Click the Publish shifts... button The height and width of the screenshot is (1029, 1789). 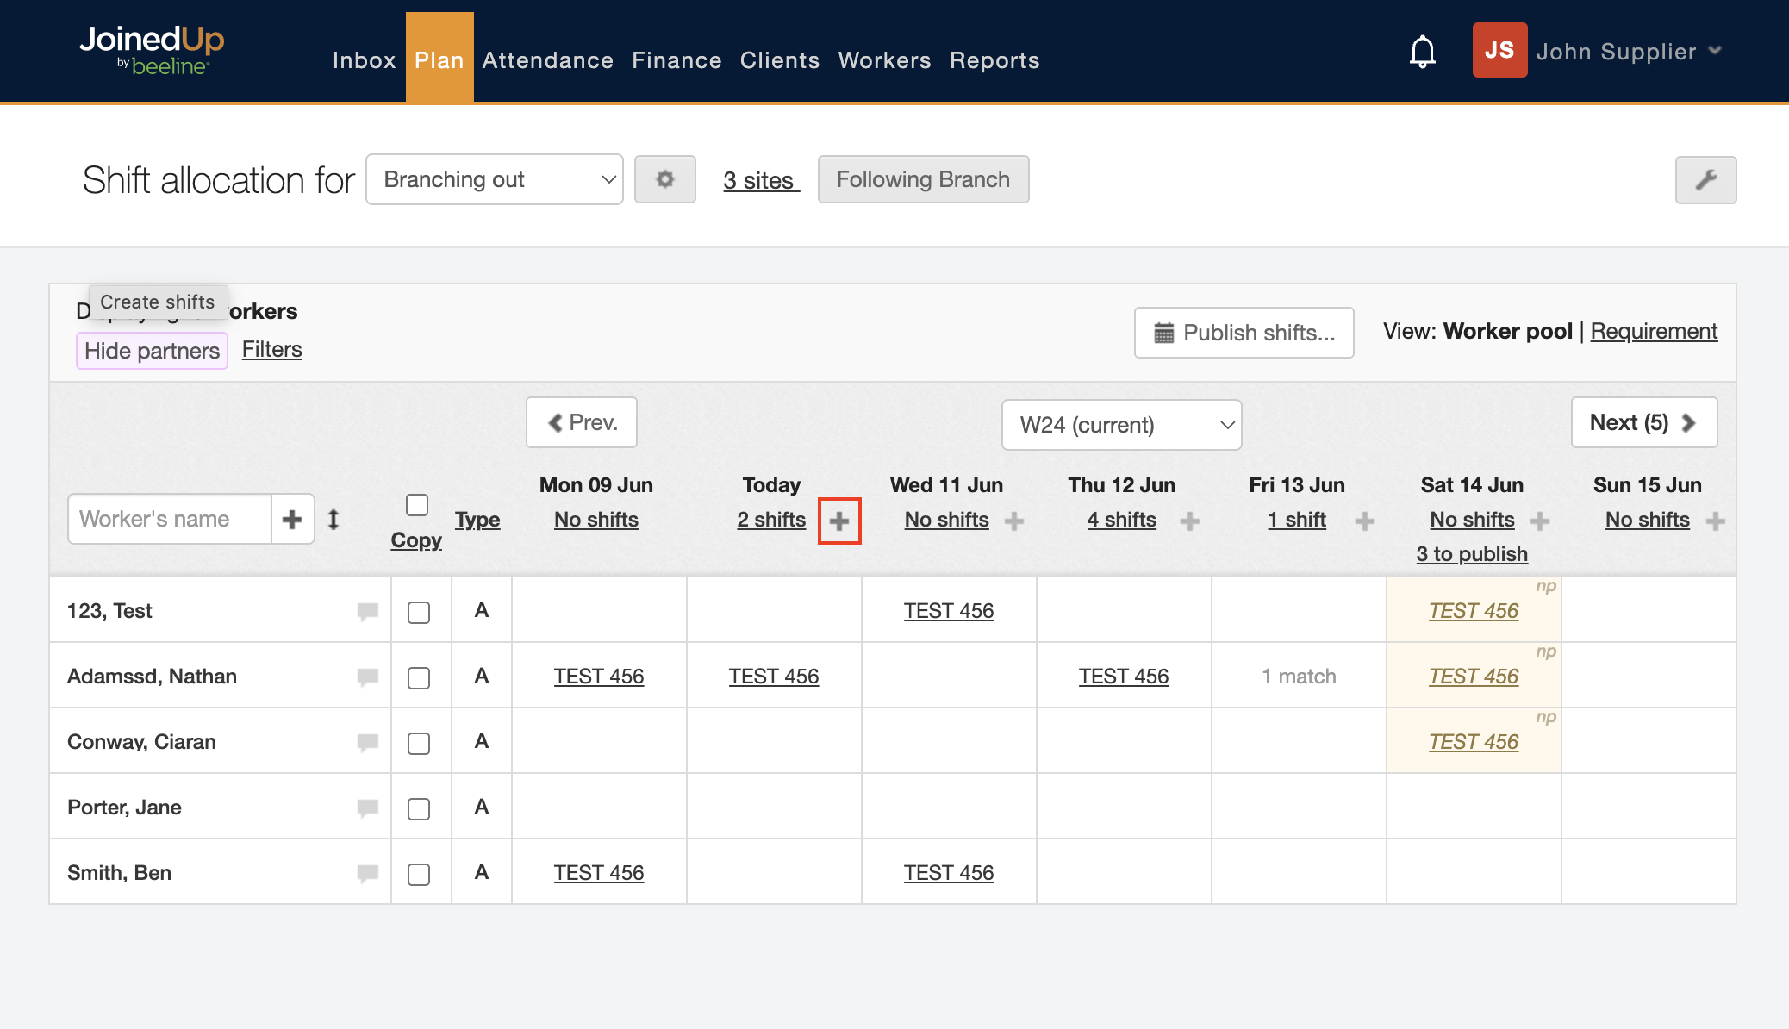1244,333
